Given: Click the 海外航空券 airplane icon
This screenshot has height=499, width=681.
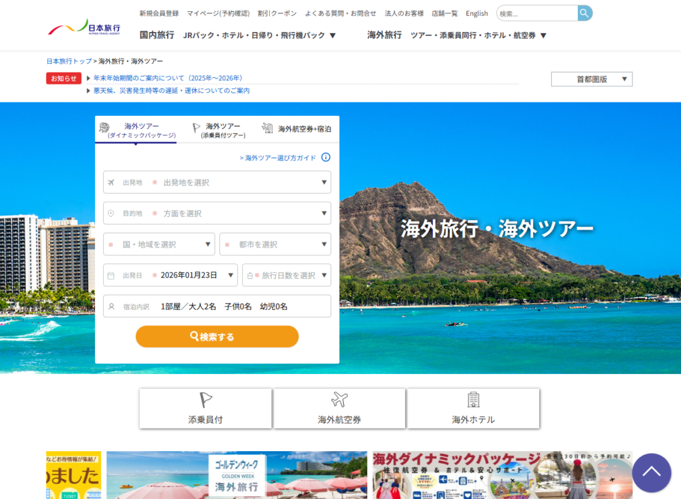Looking at the screenshot, I should pos(339,400).
